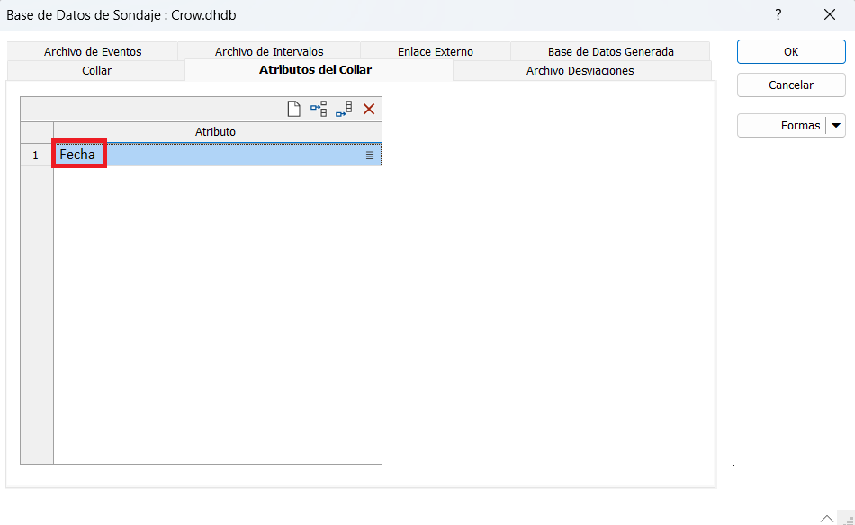
Task: Click the Atributo column header
Action: [x=215, y=132]
